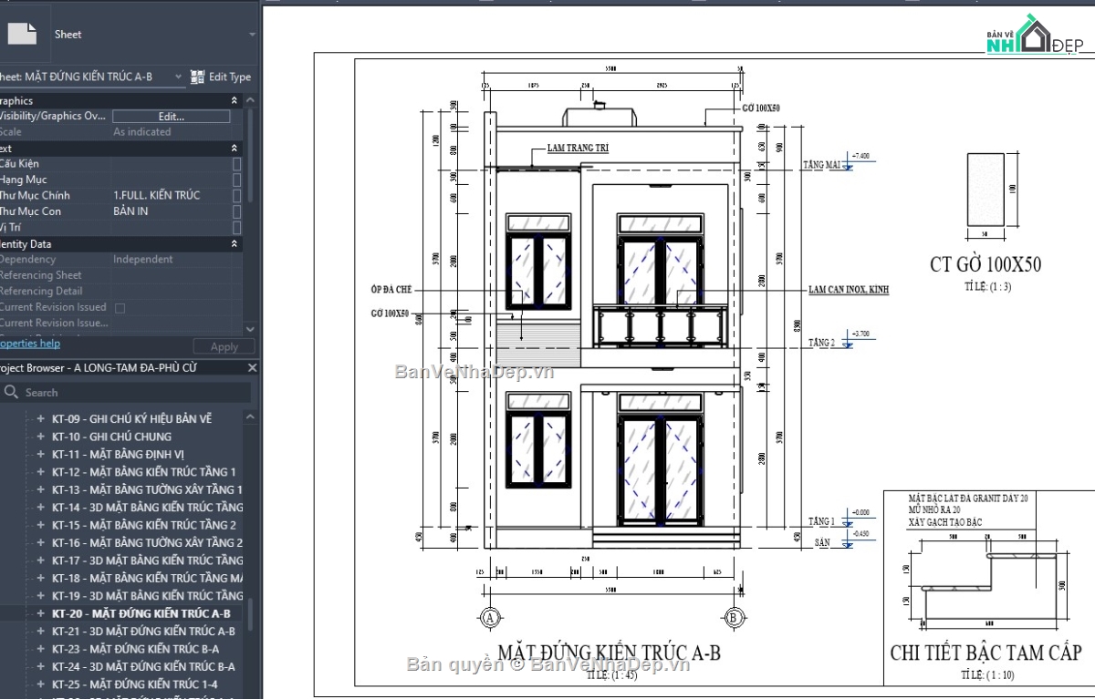
Task: Select KT-25 - MẶT ĐỨNG KIẾN TRÚC 1-4
Action: pyautogui.click(x=134, y=684)
